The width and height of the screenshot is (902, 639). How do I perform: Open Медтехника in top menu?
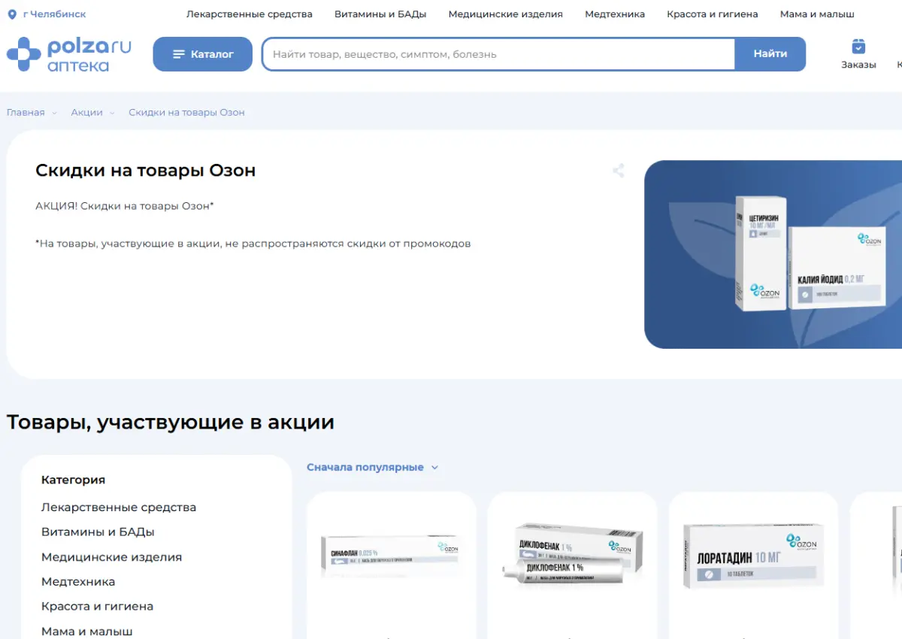click(x=615, y=14)
